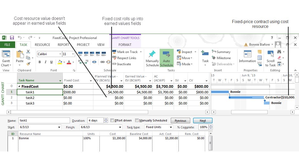
Task: Underline the selected text
Action: 51,62
